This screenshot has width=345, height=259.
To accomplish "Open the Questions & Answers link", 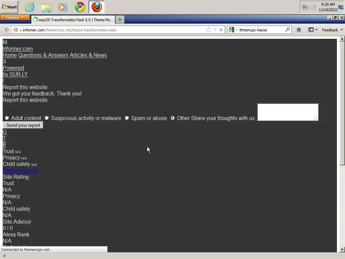I will point(43,55).
